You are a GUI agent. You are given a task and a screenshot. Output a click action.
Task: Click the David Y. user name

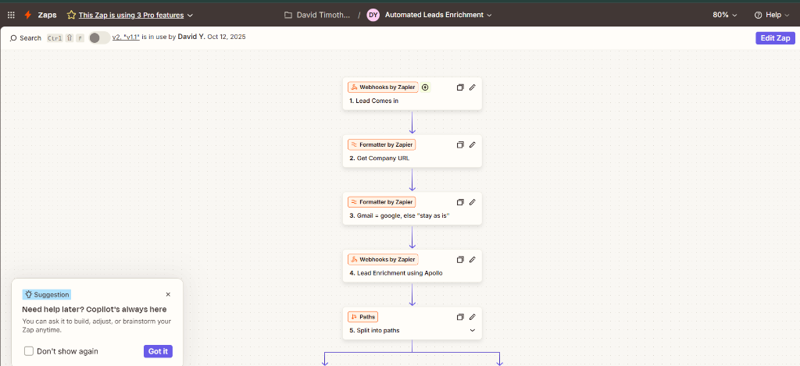[191, 37]
